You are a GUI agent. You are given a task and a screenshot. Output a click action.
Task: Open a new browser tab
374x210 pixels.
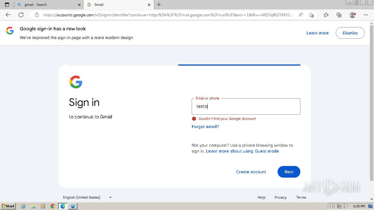pyautogui.click(x=159, y=5)
